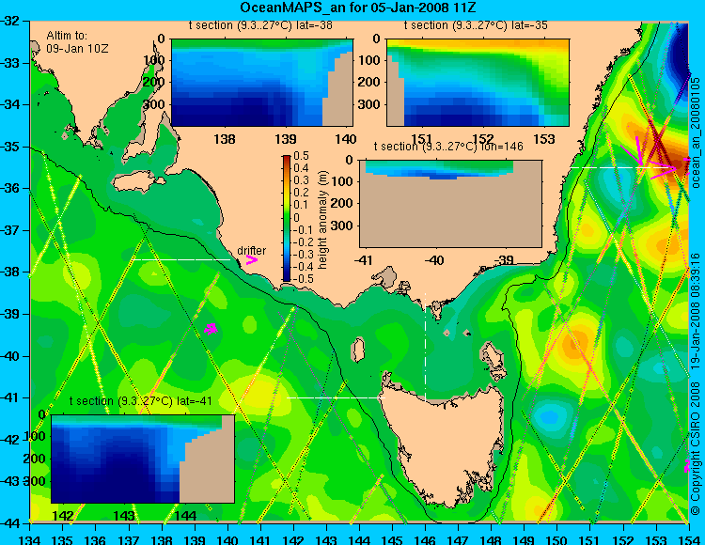Click the 141 longitude label on the bottom axis
705x545 pixels.
(x=260, y=539)
